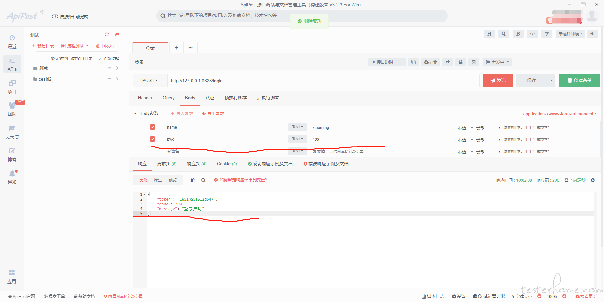Switch to the Cookie (0) tab

pyautogui.click(x=227, y=164)
